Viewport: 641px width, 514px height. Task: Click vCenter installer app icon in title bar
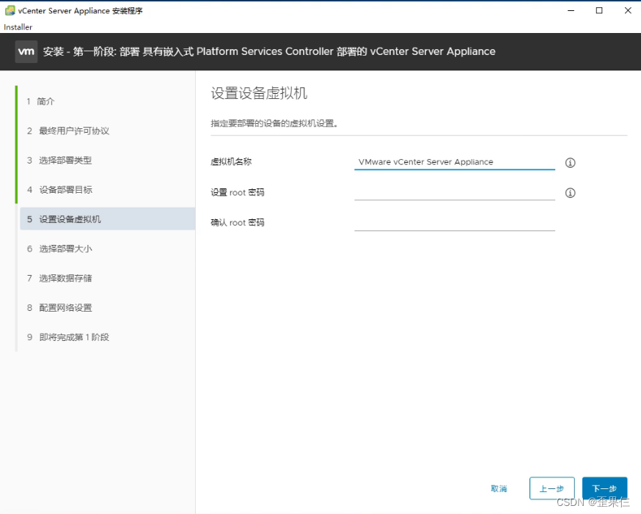pos(10,10)
